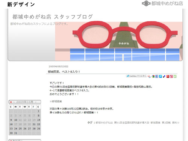Click the Hatena bookmark 'あ' icon
Viewport: 188px width, 141px height.
tap(157, 76)
